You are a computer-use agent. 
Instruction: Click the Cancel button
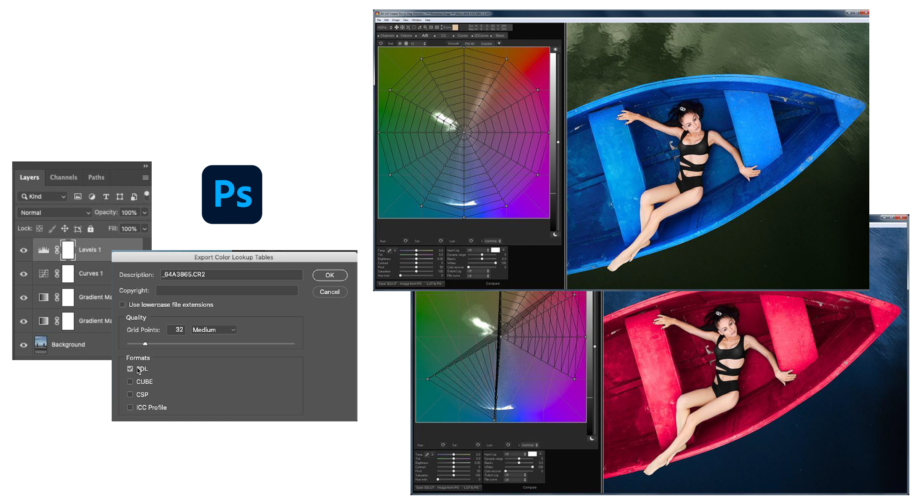pos(329,292)
